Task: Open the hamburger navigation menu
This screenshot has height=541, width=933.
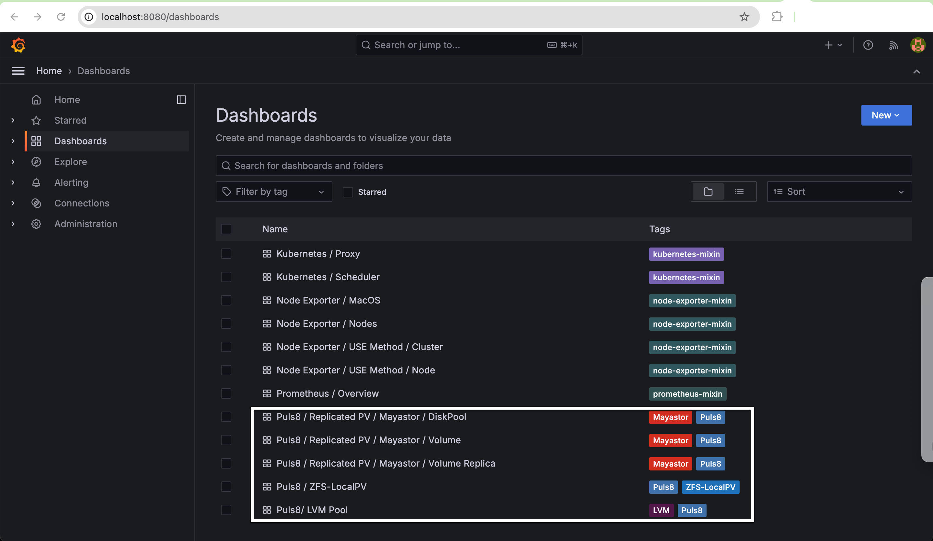Action: [x=18, y=71]
